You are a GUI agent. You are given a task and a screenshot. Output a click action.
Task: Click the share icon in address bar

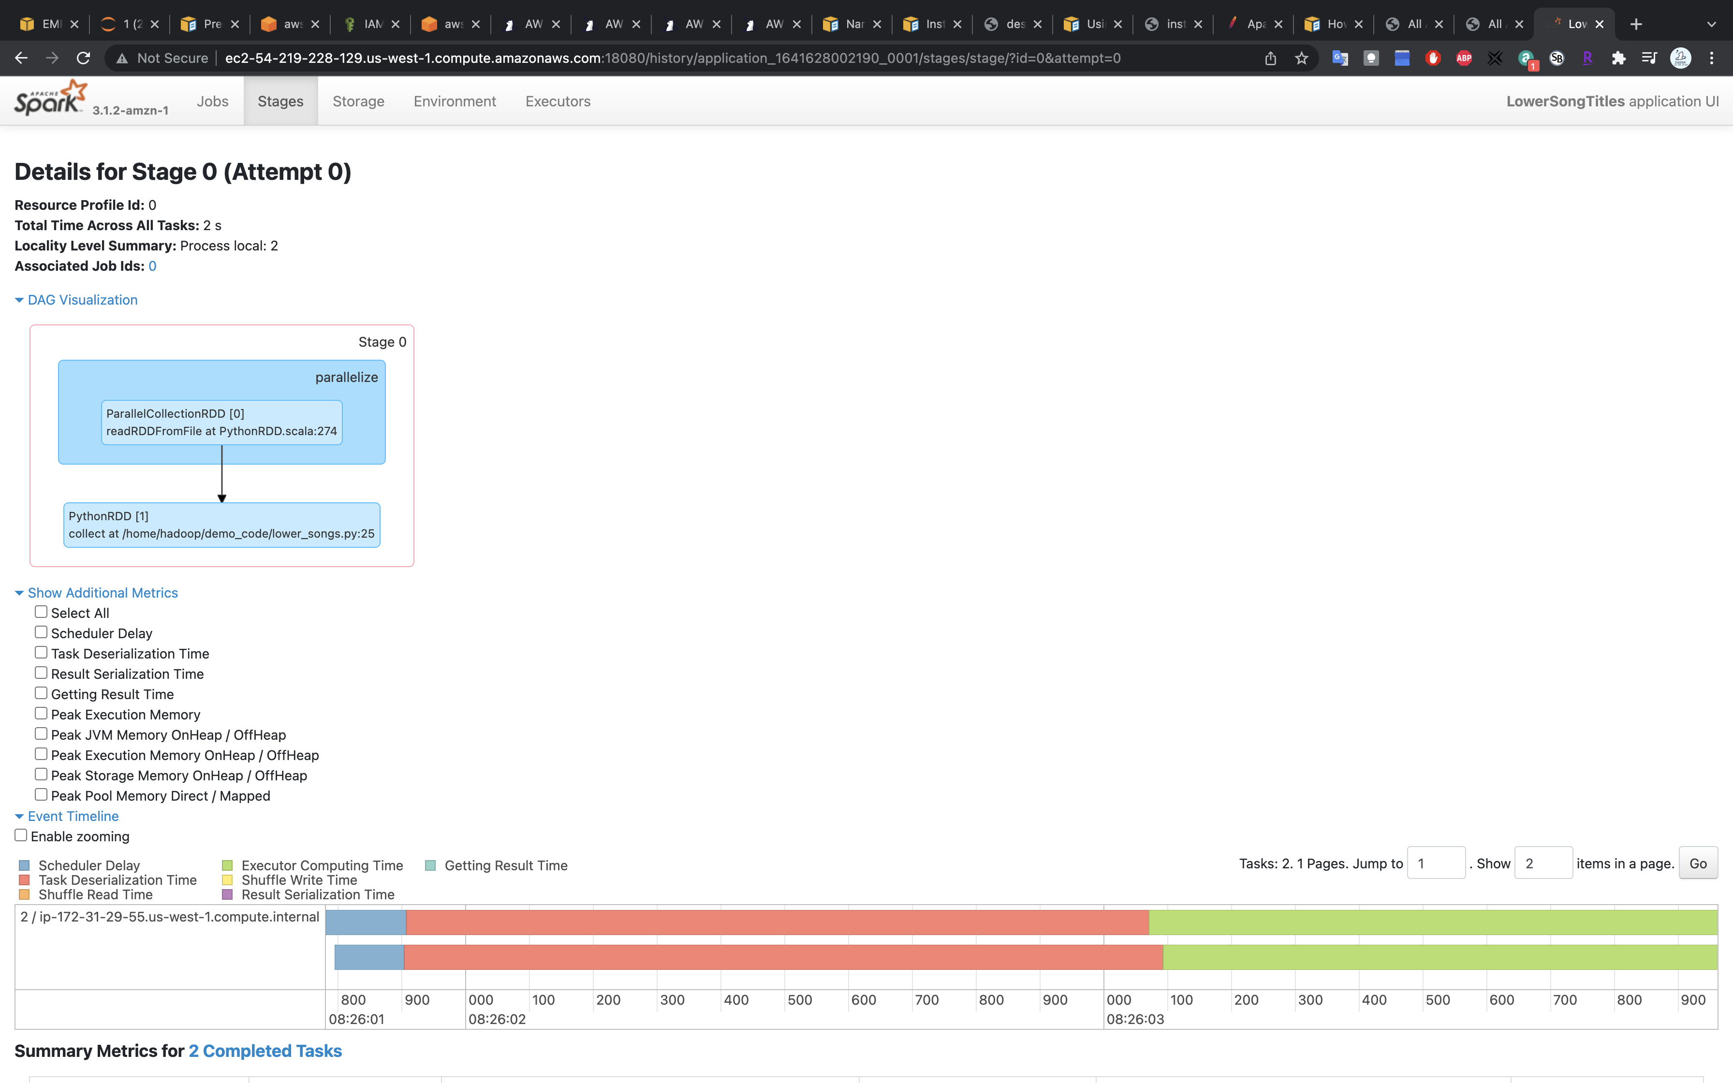point(1270,58)
